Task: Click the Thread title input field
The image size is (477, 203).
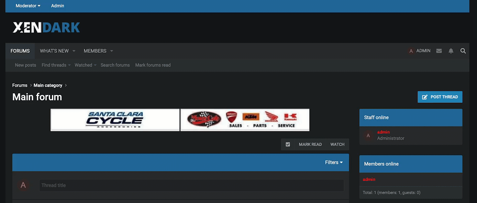Action: pyautogui.click(x=191, y=185)
